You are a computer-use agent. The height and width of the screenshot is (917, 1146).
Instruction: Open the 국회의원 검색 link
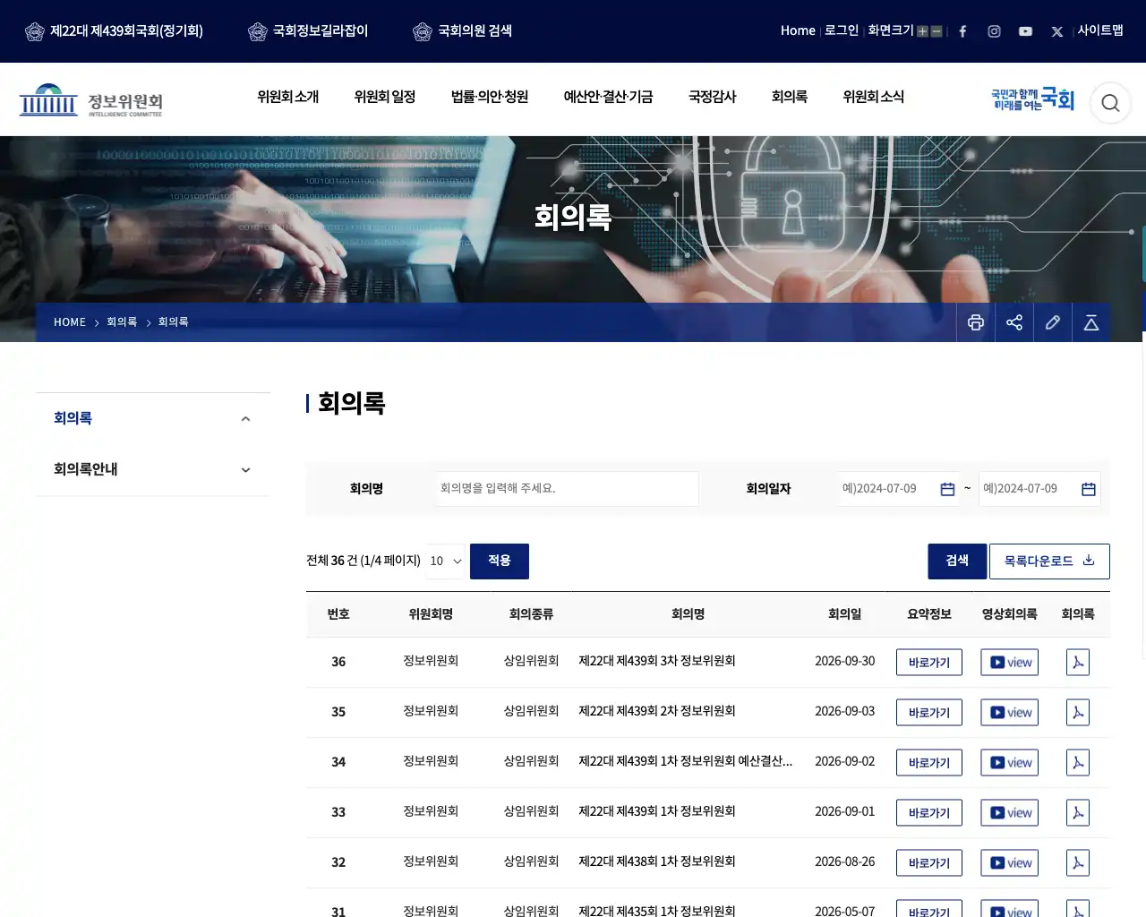tap(463, 31)
